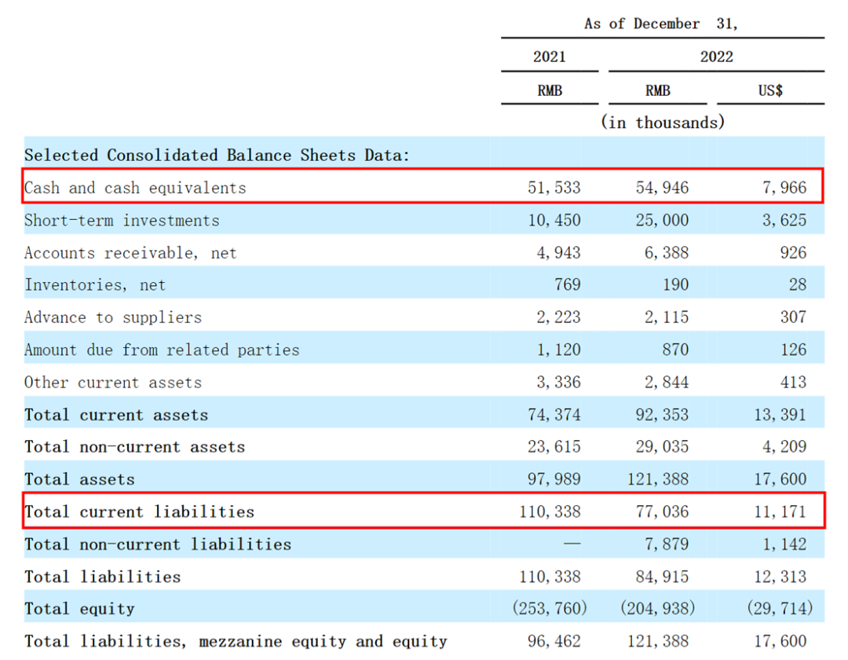
Task: Click the 'Total current liabilities' row label
Action: (140, 511)
